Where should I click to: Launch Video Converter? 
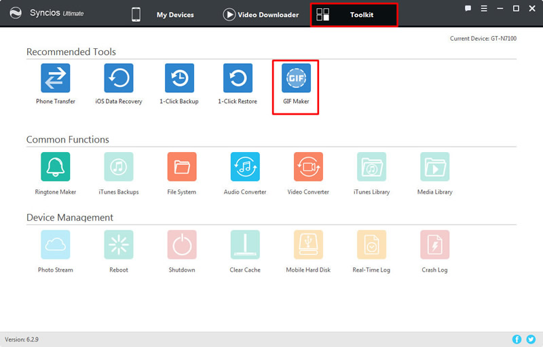(x=308, y=166)
